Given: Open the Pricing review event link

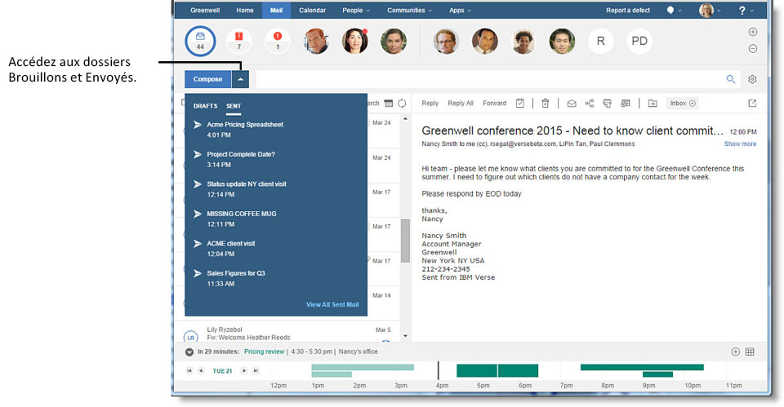Looking at the screenshot, I should pyautogui.click(x=264, y=352).
